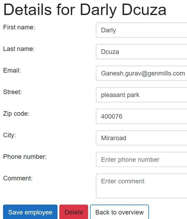Click the red Delete button
Image resolution: width=187 pixels, height=219 pixels.
[x=74, y=212]
